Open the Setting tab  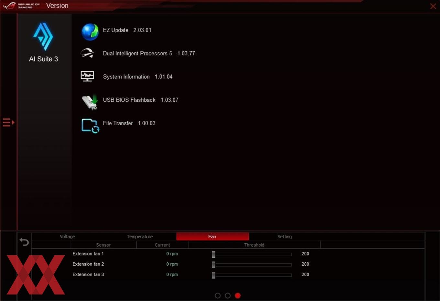[x=285, y=237]
